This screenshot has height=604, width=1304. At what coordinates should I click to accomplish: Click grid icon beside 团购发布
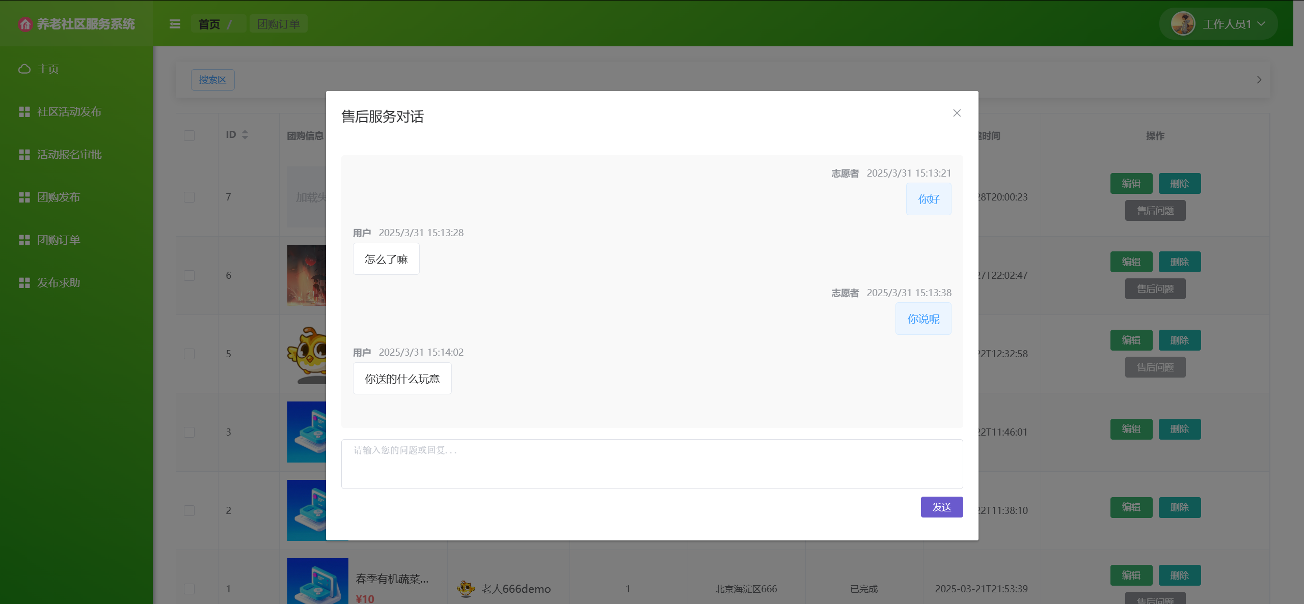coord(24,197)
